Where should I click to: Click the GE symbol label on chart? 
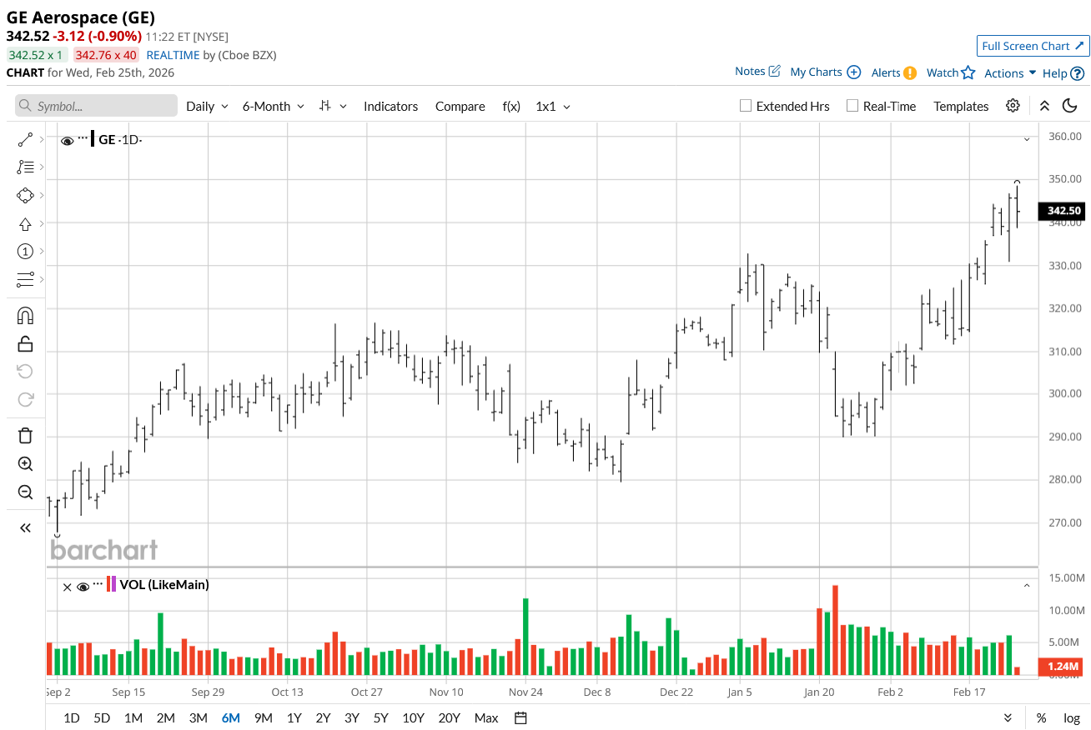tap(107, 140)
